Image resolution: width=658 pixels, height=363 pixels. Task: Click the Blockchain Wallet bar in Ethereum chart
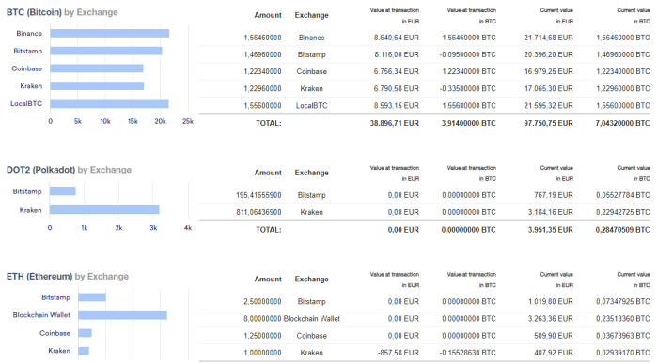coord(122,315)
